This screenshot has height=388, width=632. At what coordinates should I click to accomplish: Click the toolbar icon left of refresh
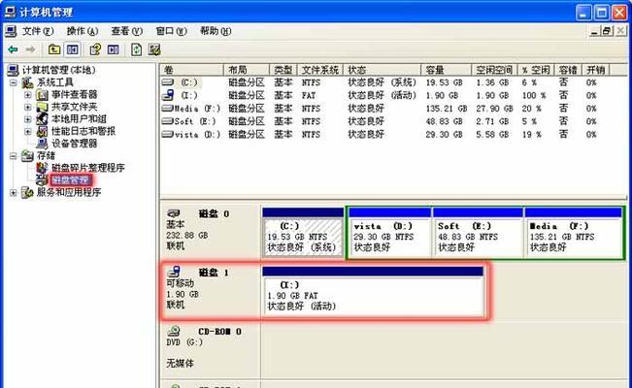(114, 49)
